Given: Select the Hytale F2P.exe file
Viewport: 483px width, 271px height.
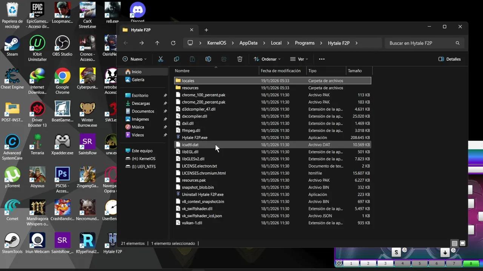Looking at the screenshot, I should point(194,138).
